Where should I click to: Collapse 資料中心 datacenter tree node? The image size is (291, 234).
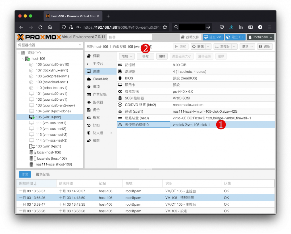tap(19, 53)
